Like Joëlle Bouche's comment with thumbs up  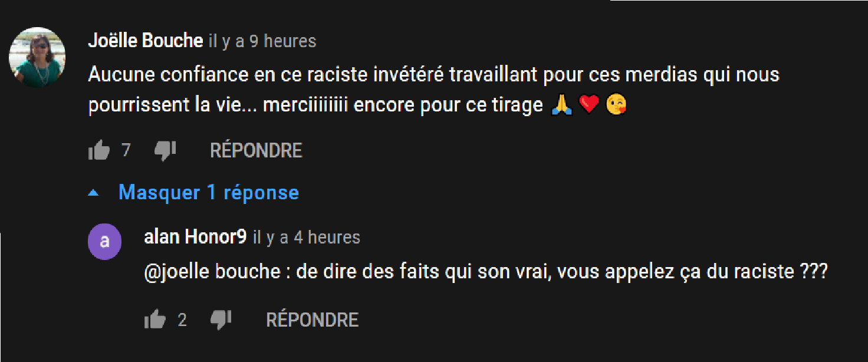click(x=99, y=151)
